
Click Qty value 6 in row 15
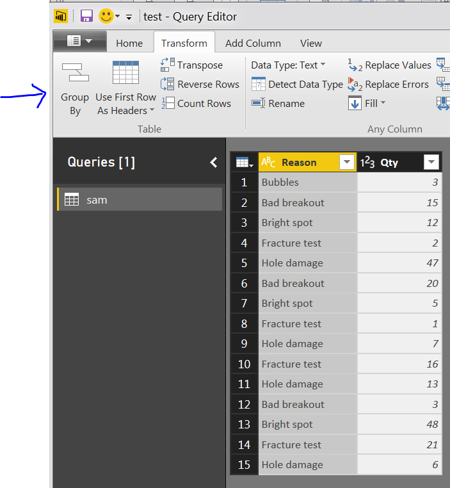(399, 465)
